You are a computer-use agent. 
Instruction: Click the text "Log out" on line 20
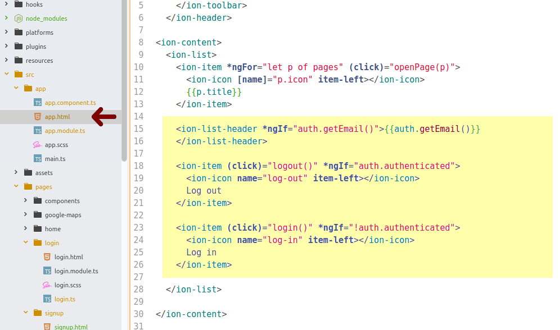204,191
